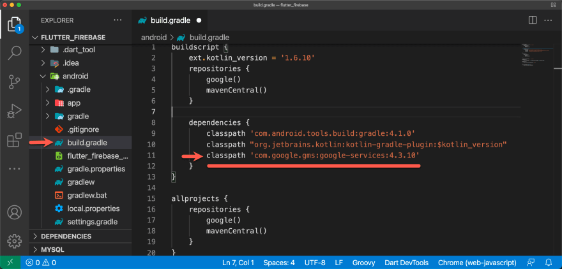The height and width of the screenshot is (269, 562).
Task: Click android breadcrumb segment
Action: click(x=154, y=38)
